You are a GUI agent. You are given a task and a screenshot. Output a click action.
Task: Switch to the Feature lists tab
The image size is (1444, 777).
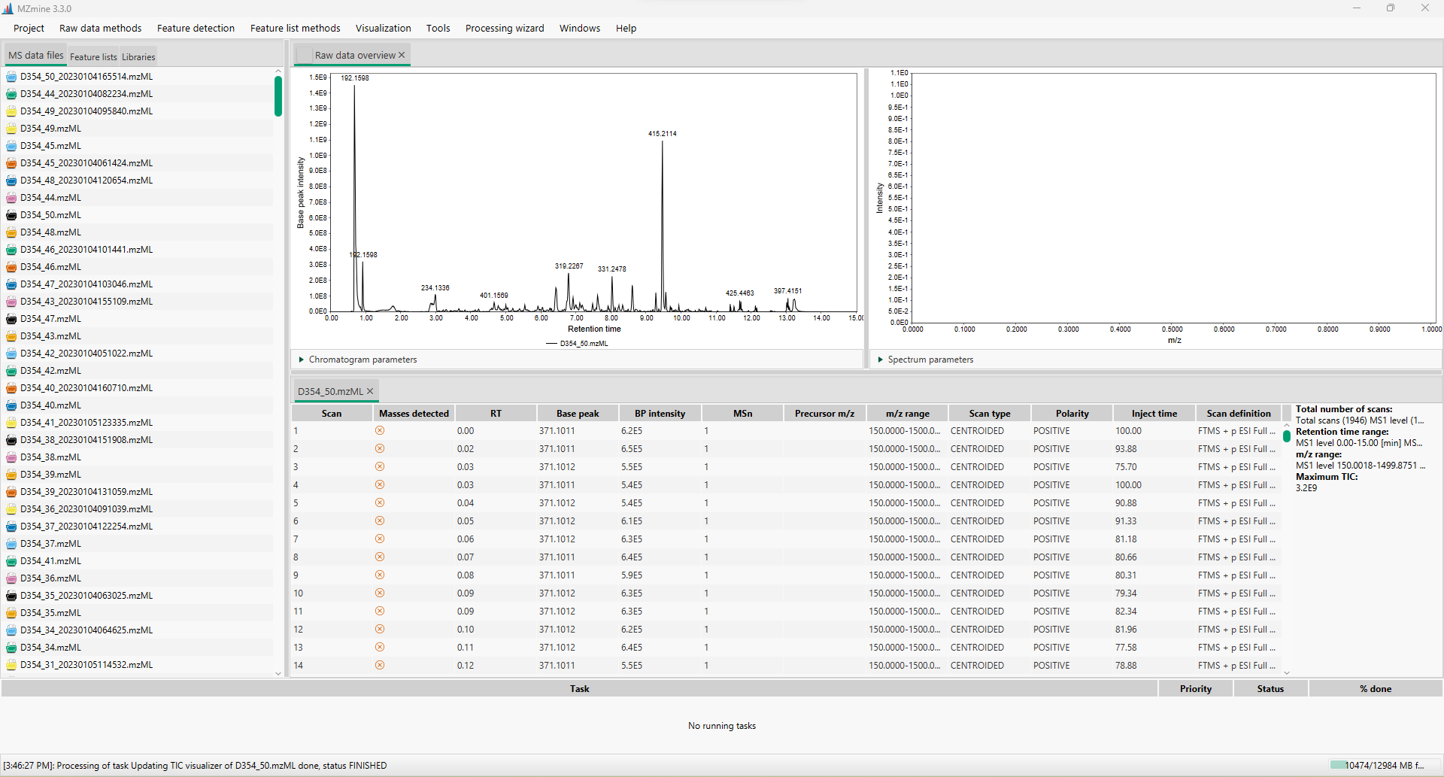(x=93, y=56)
